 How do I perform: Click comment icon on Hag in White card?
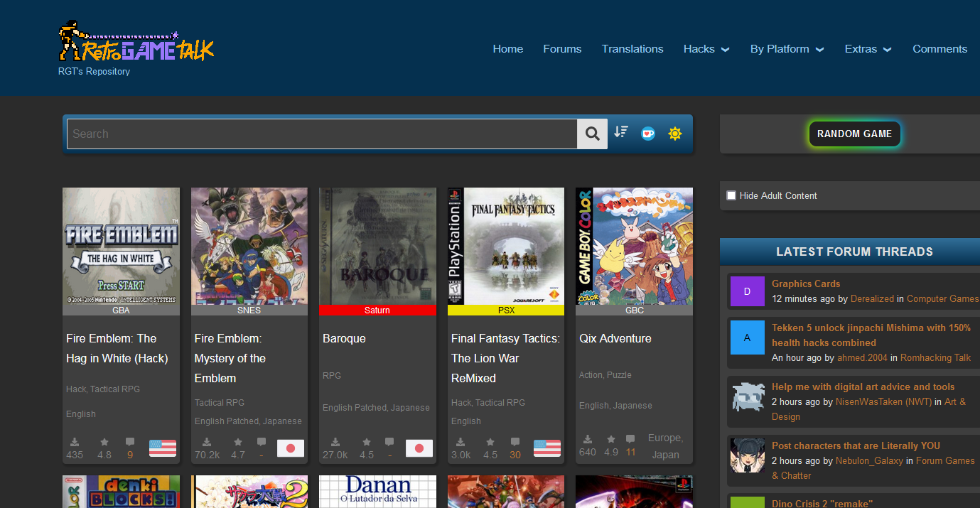click(130, 442)
